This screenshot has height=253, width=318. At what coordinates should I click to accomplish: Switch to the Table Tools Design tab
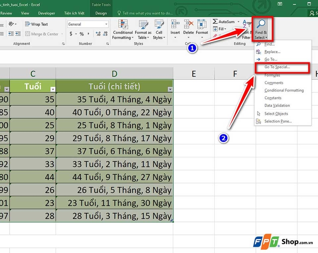pos(101,13)
